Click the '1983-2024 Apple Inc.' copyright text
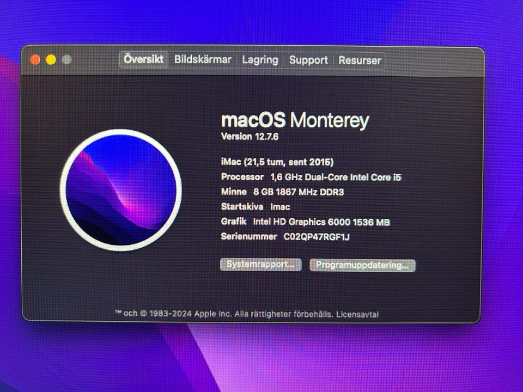Image resolution: width=523 pixels, height=392 pixels. point(190,314)
